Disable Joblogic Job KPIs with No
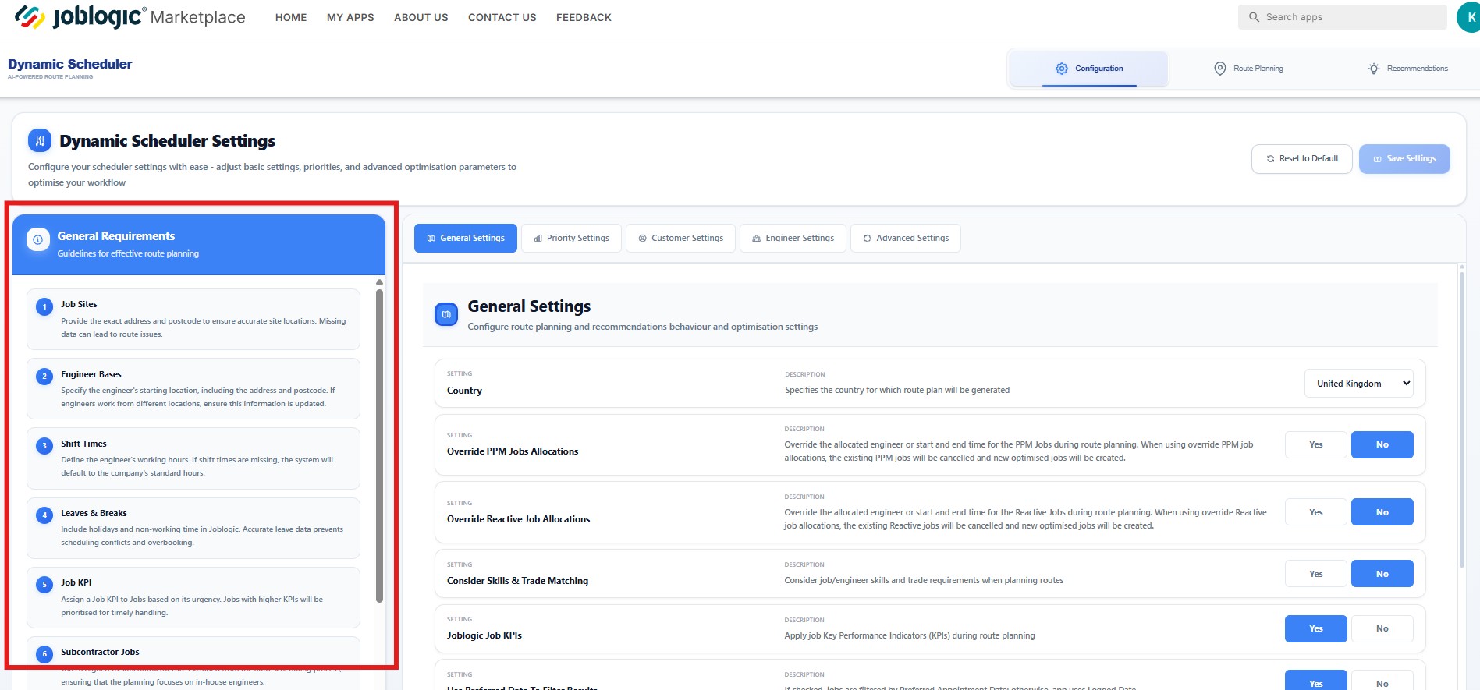This screenshot has width=1480, height=690. 1382,628
